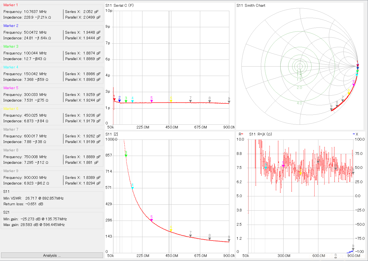Image resolution: width=368 pixels, height=261 pixels.
Task: Click the S11 |Z| chart title
Action: [x=112, y=134]
